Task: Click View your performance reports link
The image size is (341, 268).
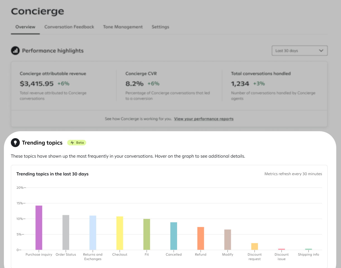Action: [x=204, y=119]
